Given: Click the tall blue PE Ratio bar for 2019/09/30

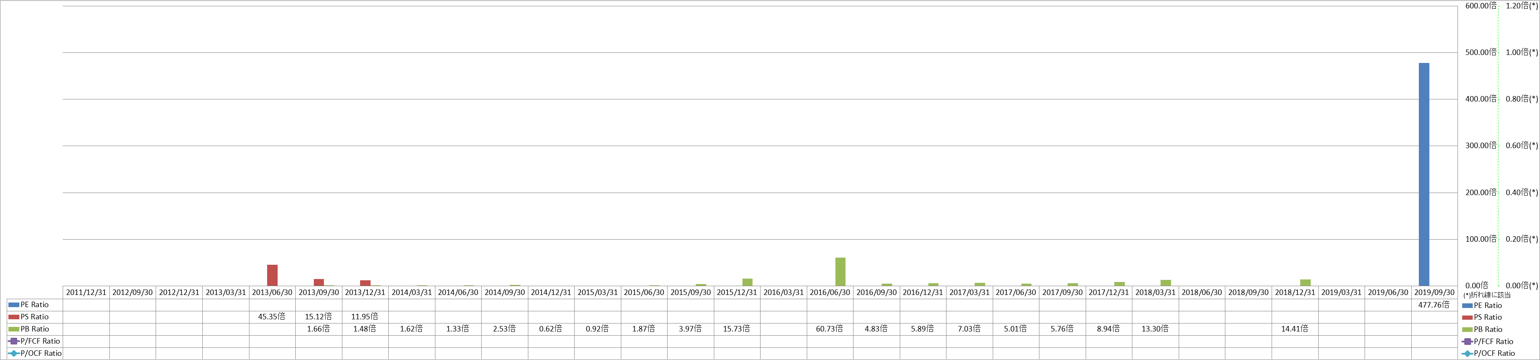Looking at the screenshot, I should click(x=1424, y=174).
